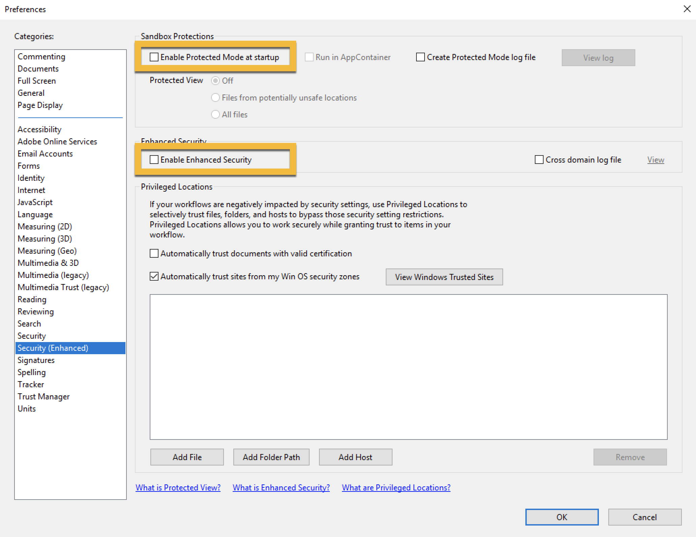
Task: Select Security category in list
Action: coord(32,336)
